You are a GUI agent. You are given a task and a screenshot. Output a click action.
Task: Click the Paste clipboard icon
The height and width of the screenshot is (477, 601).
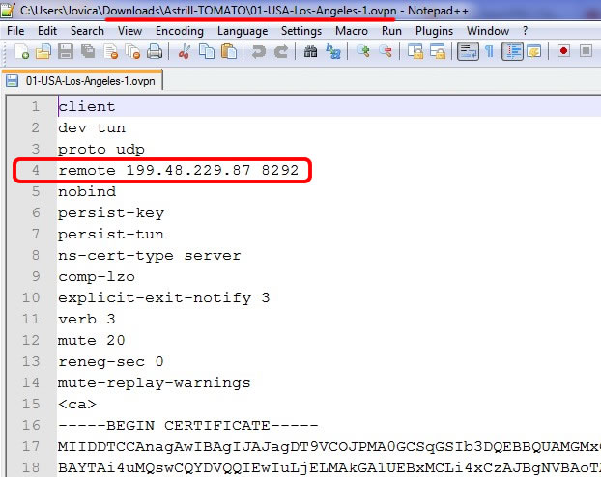click(x=228, y=51)
